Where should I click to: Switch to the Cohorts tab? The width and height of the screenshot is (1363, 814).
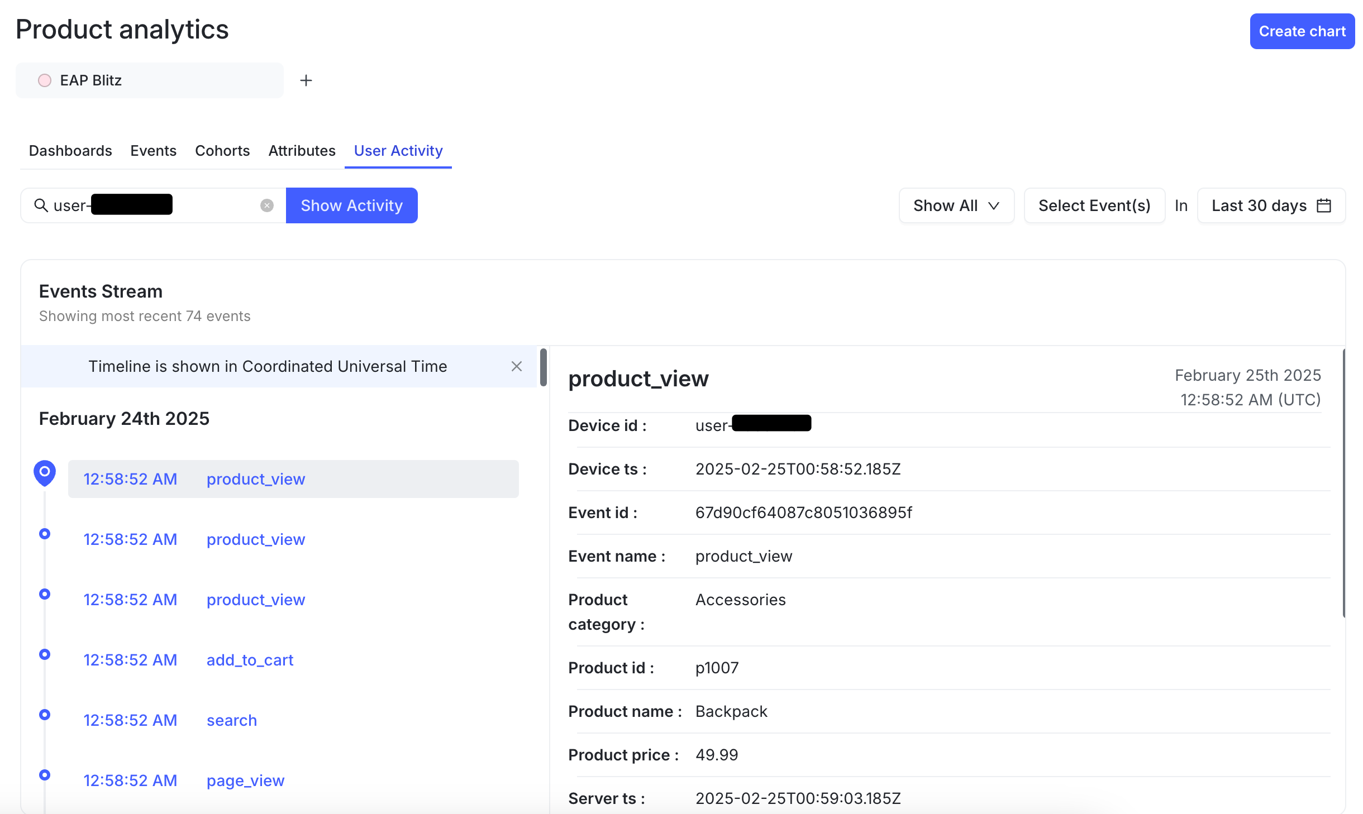click(x=222, y=151)
